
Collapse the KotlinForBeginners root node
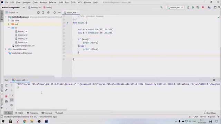[6, 17]
